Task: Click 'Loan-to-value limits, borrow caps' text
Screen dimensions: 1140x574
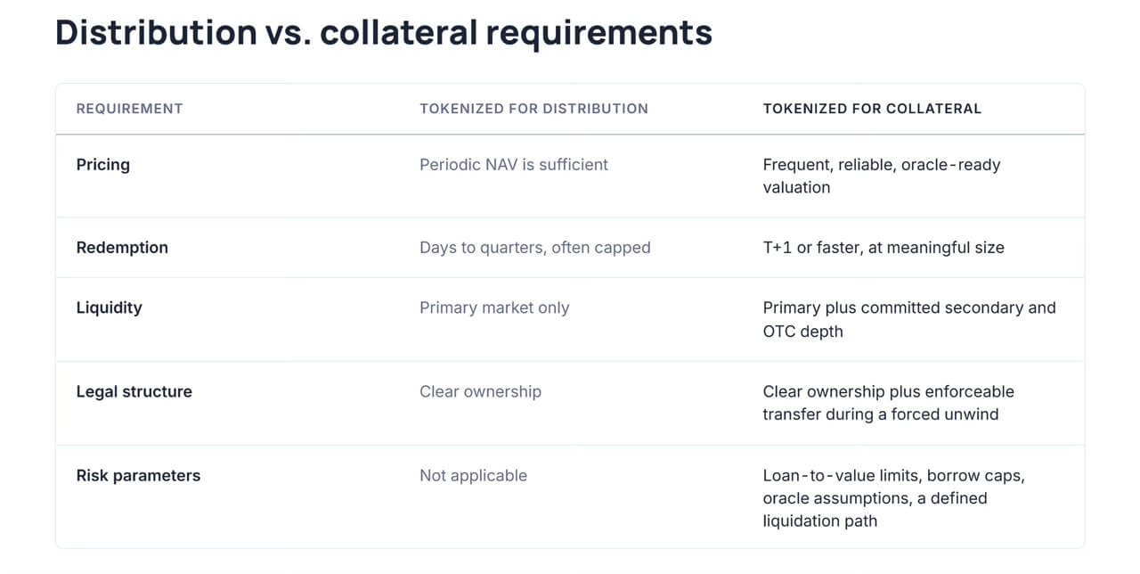Action: coord(893,475)
